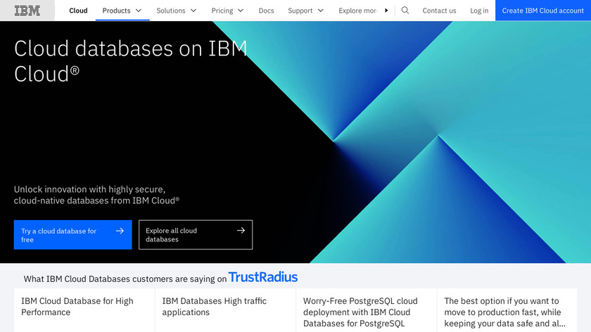591x332 pixels.
Task: Expand the Pricing chevron
Action: coord(241,11)
